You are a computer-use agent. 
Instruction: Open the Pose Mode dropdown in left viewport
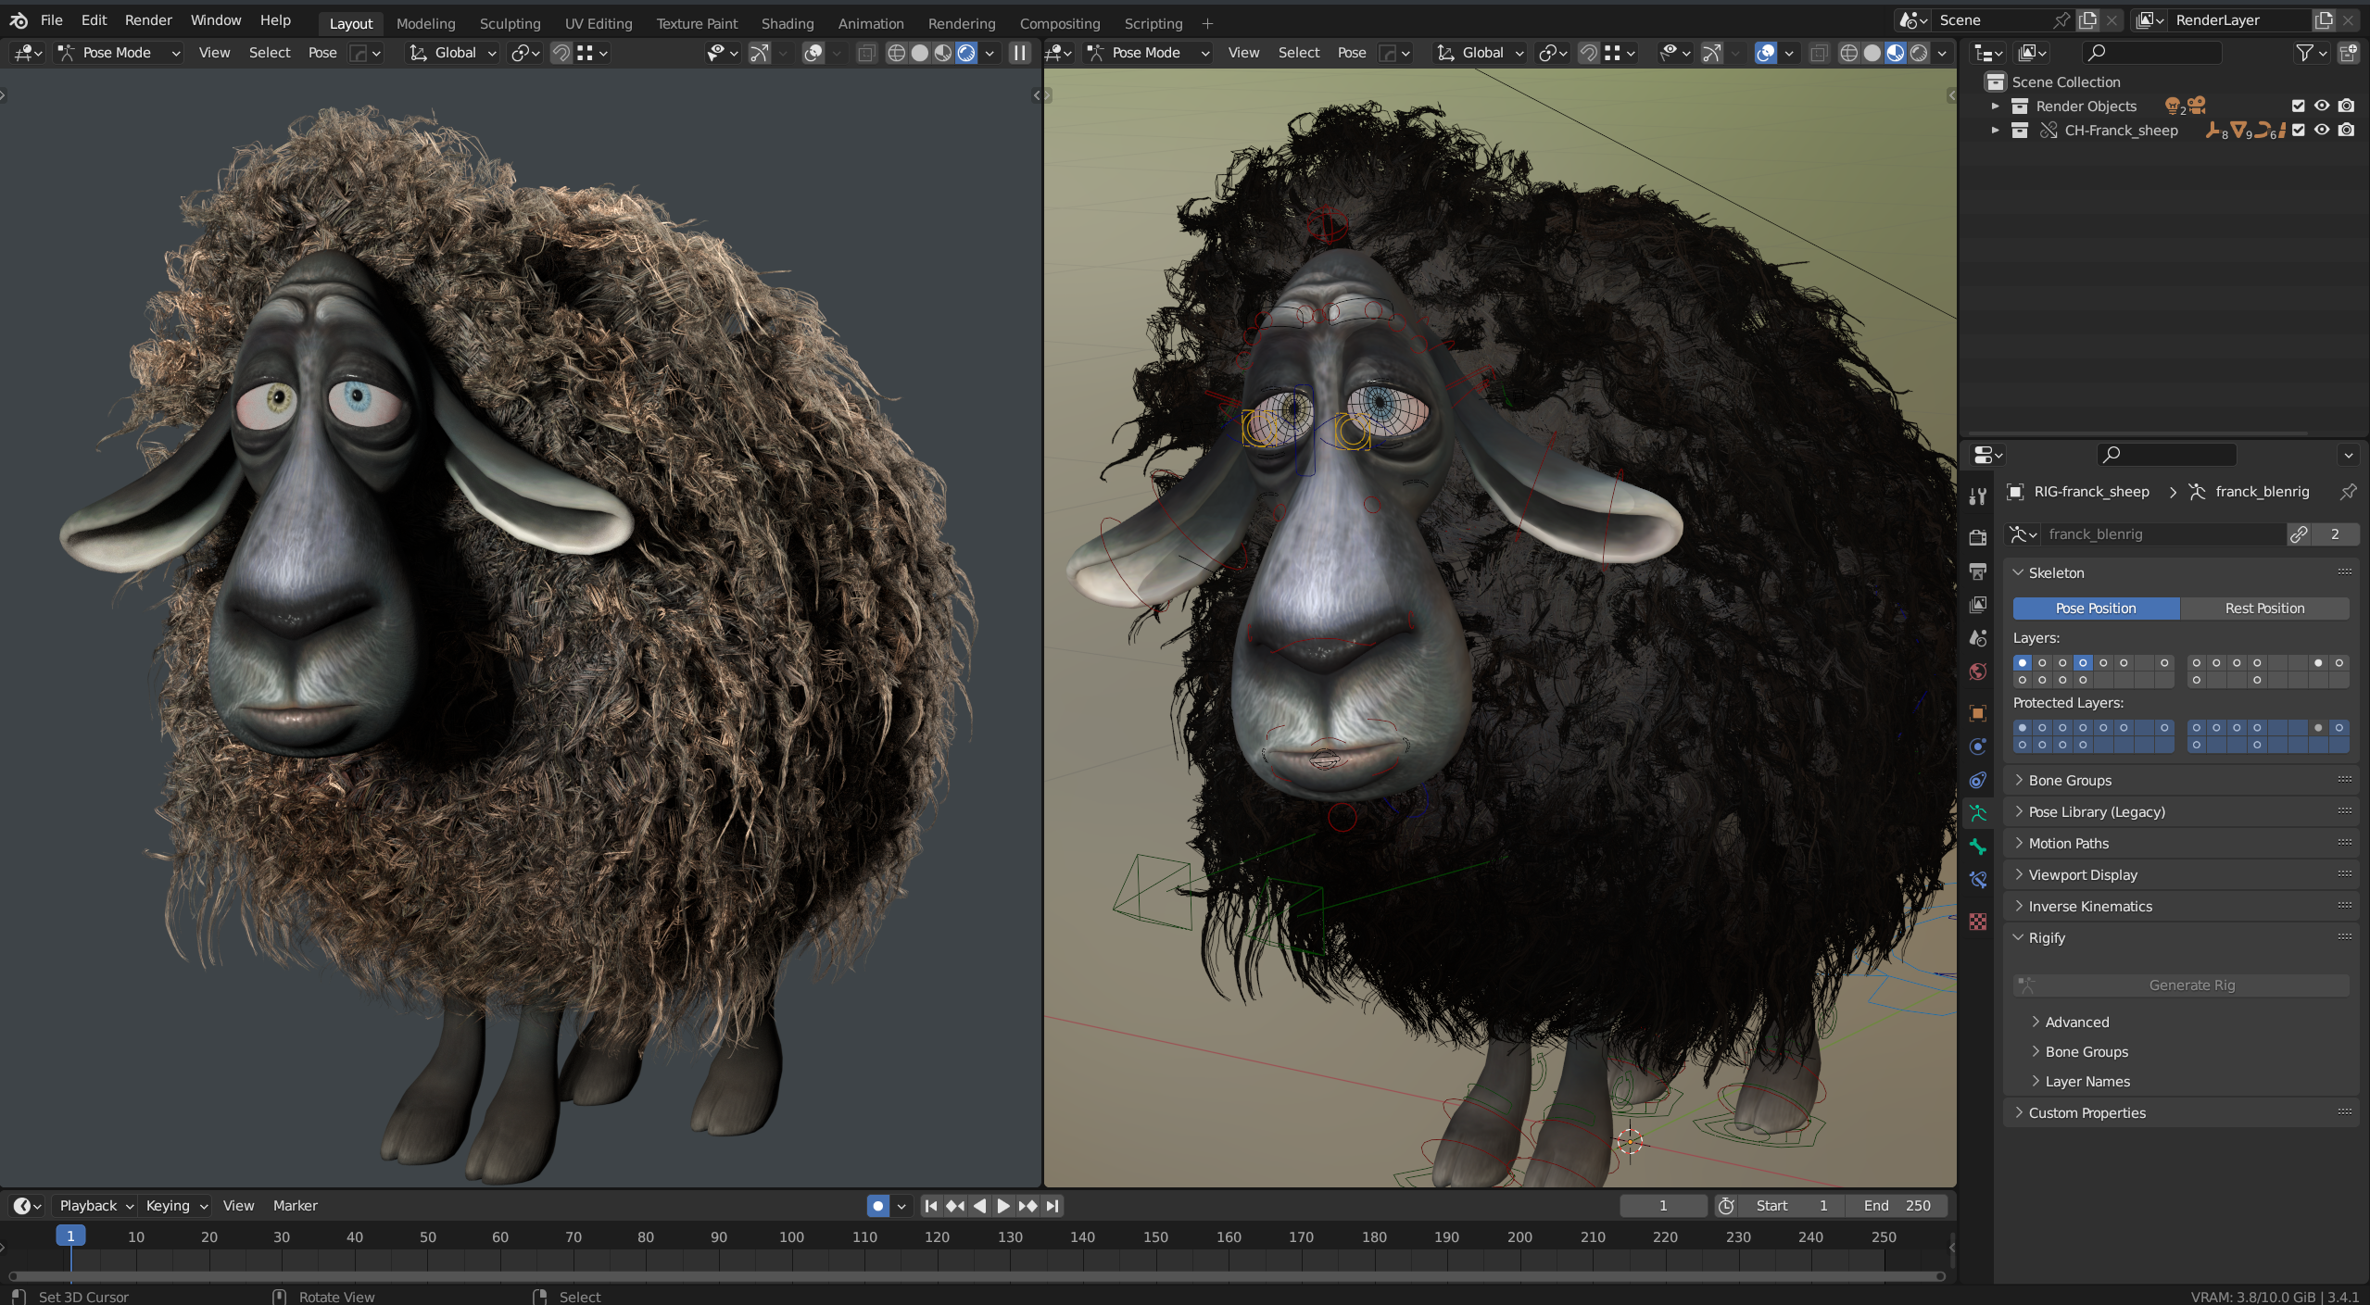tap(118, 53)
